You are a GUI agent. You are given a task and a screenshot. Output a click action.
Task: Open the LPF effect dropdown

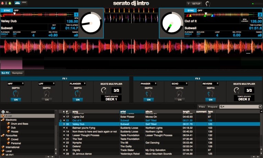[x=47, y=84]
